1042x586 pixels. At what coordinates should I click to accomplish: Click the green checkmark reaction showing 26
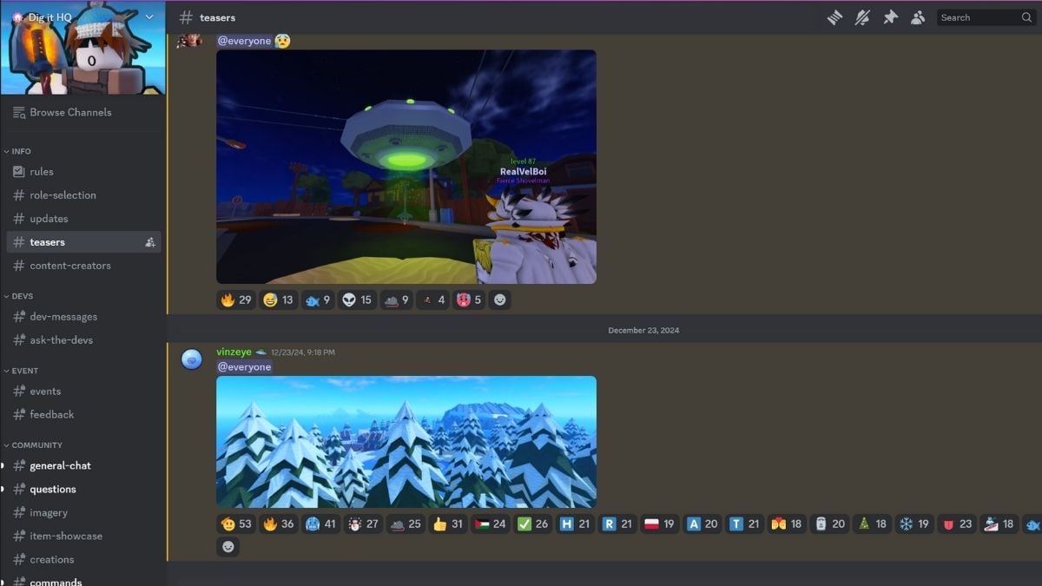tap(532, 523)
